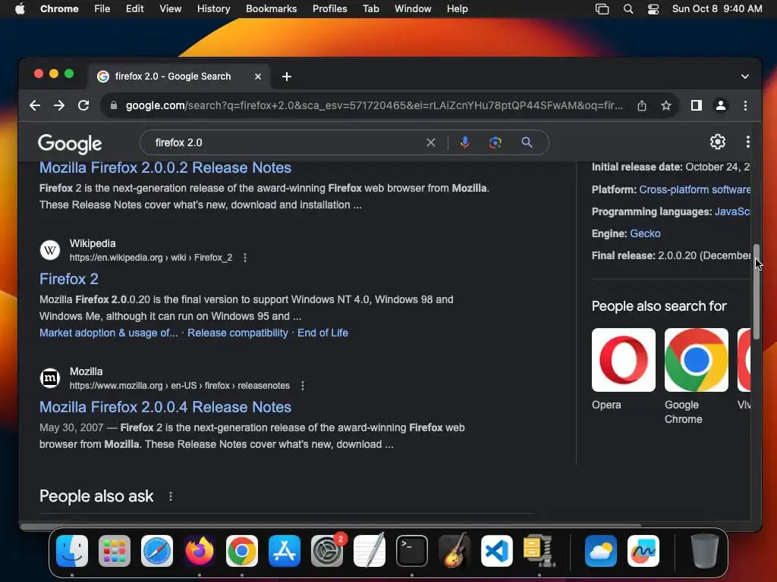Open the Trash in the Dock
This screenshot has height=582, width=777.
coord(704,550)
